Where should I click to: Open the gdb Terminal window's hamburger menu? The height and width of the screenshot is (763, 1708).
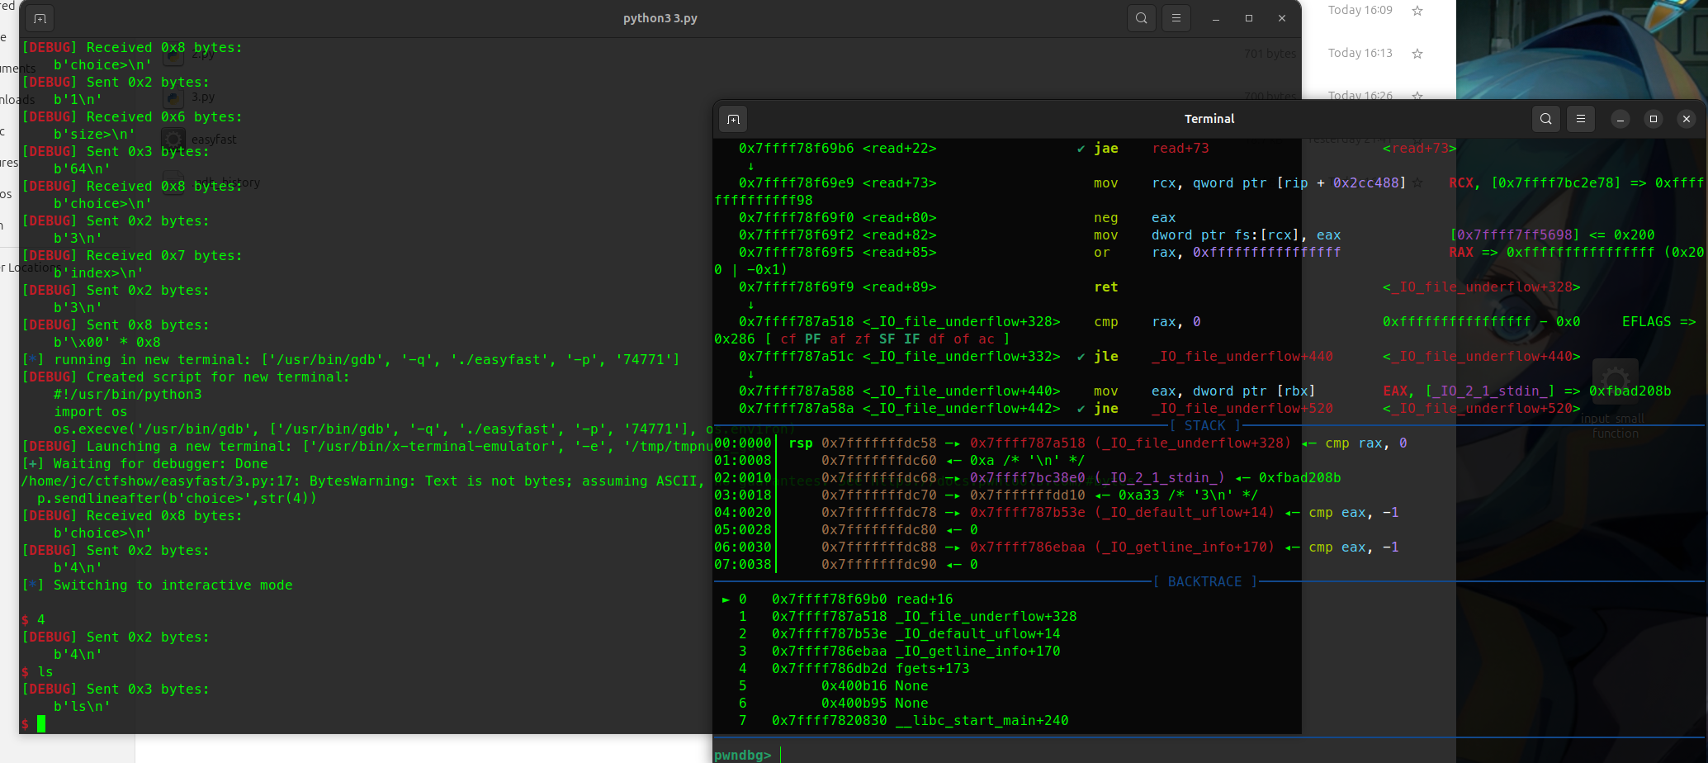tap(1580, 119)
